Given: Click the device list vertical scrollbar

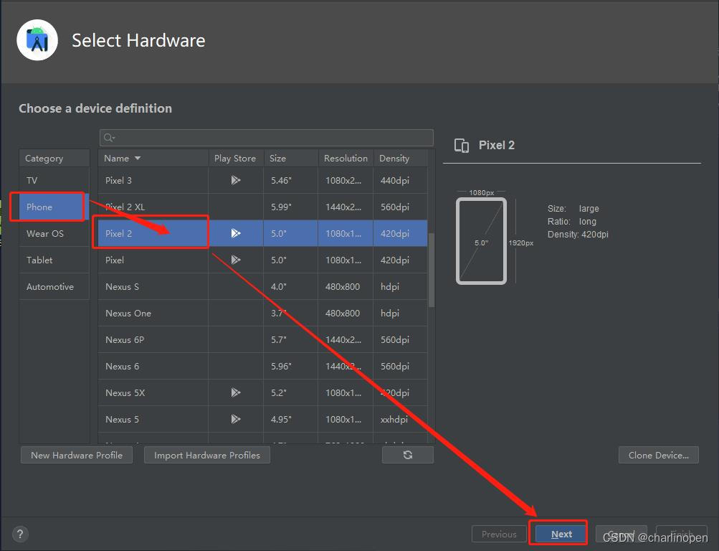Looking at the screenshot, I should (431, 270).
